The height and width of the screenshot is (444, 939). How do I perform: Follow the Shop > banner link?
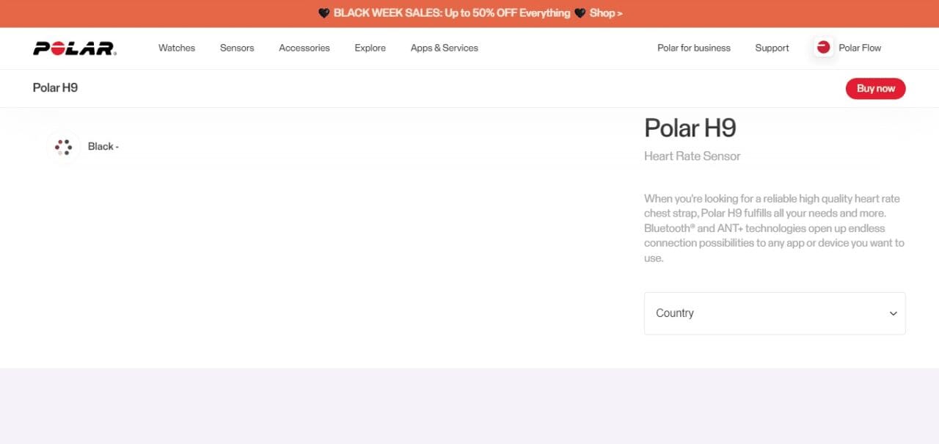click(606, 13)
